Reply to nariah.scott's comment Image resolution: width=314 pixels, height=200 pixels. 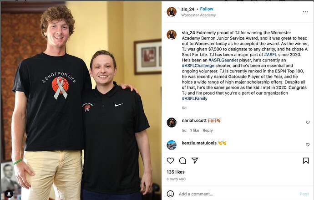tap(208, 130)
